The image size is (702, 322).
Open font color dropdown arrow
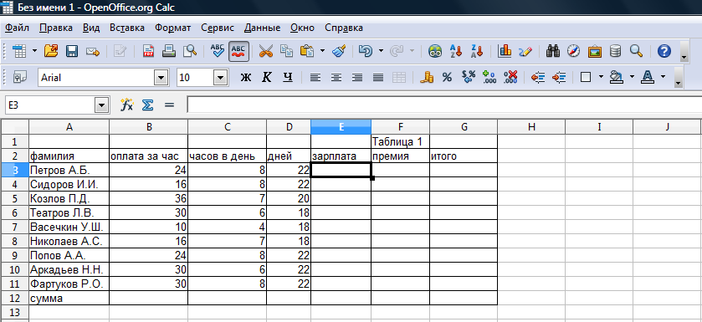point(663,78)
